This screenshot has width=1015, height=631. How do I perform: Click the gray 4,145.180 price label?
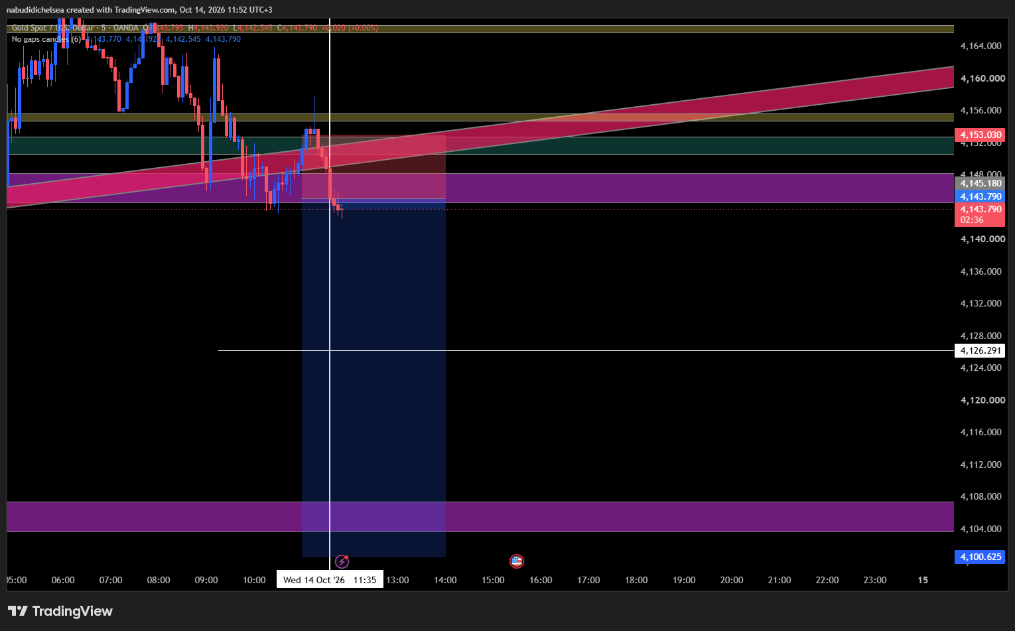click(981, 183)
